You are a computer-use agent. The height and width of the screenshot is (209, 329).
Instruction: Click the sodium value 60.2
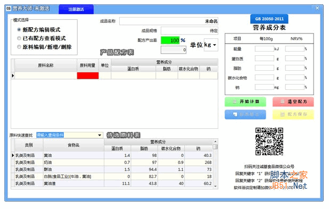[x=208, y=183]
